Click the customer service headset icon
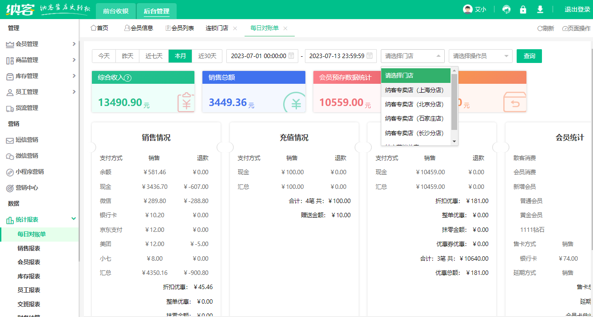Viewport: 593px width, 317px height. [x=506, y=9]
